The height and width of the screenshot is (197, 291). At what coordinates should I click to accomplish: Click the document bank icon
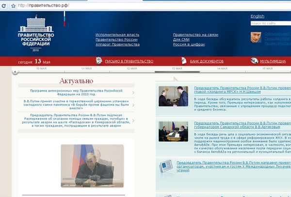click(x=184, y=61)
